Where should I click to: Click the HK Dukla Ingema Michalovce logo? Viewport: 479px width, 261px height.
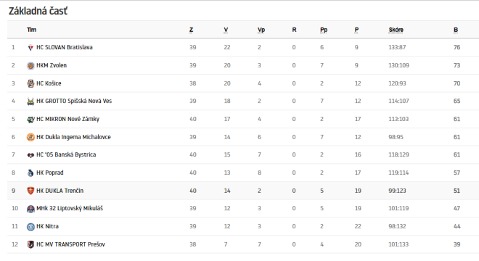click(x=30, y=137)
